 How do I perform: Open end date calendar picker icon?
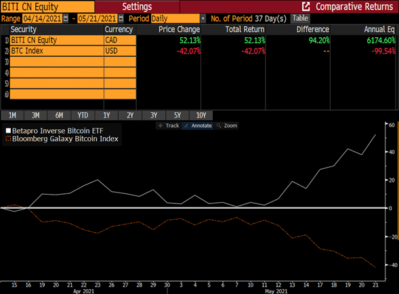[121, 18]
